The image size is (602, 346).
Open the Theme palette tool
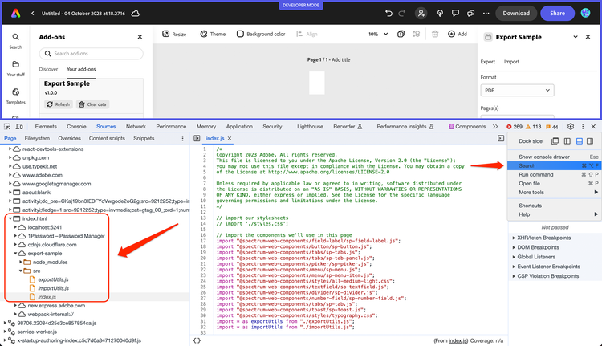pos(213,35)
